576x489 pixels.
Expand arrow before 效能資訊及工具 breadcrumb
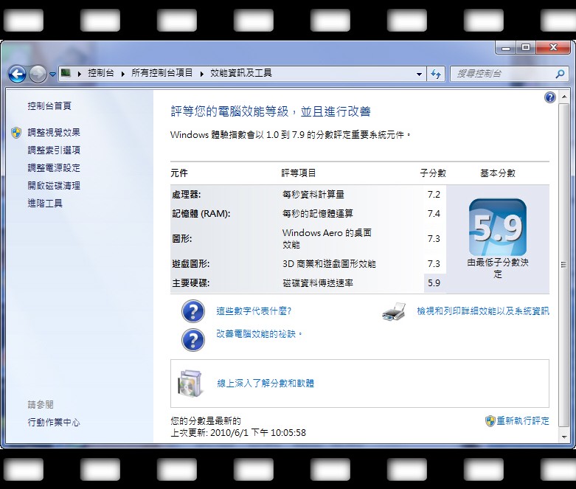pos(202,74)
